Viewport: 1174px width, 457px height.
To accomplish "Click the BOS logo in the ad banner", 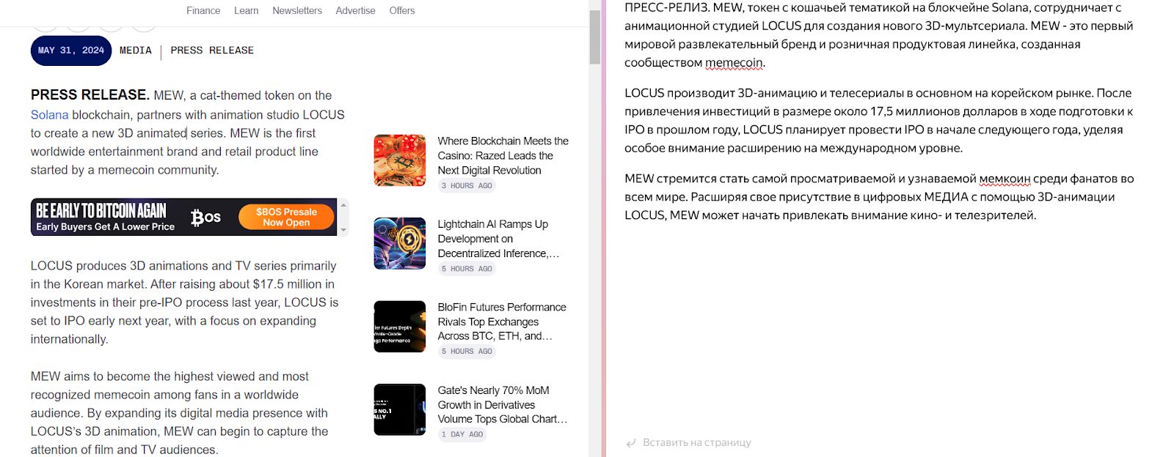I will 205,217.
